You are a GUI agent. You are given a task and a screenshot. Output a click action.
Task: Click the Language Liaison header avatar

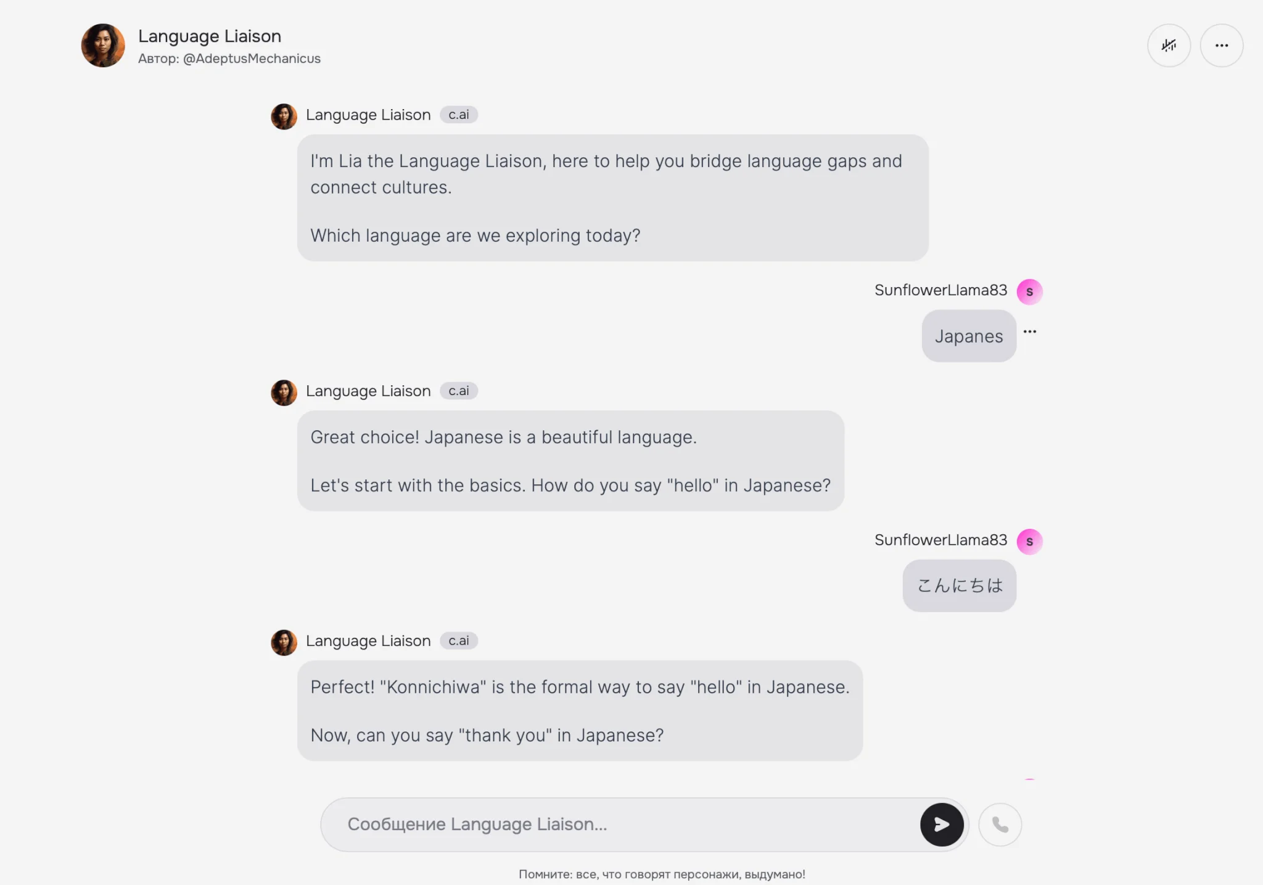click(x=103, y=46)
